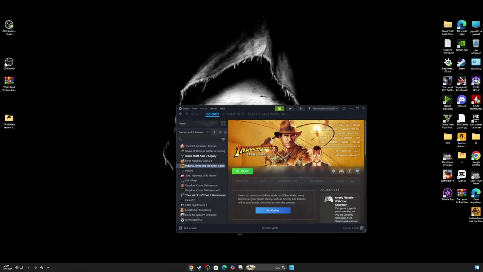Image resolution: width=483 pixels, height=272 pixels.
Task: Open the Help menu
Action: pos(222,108)
